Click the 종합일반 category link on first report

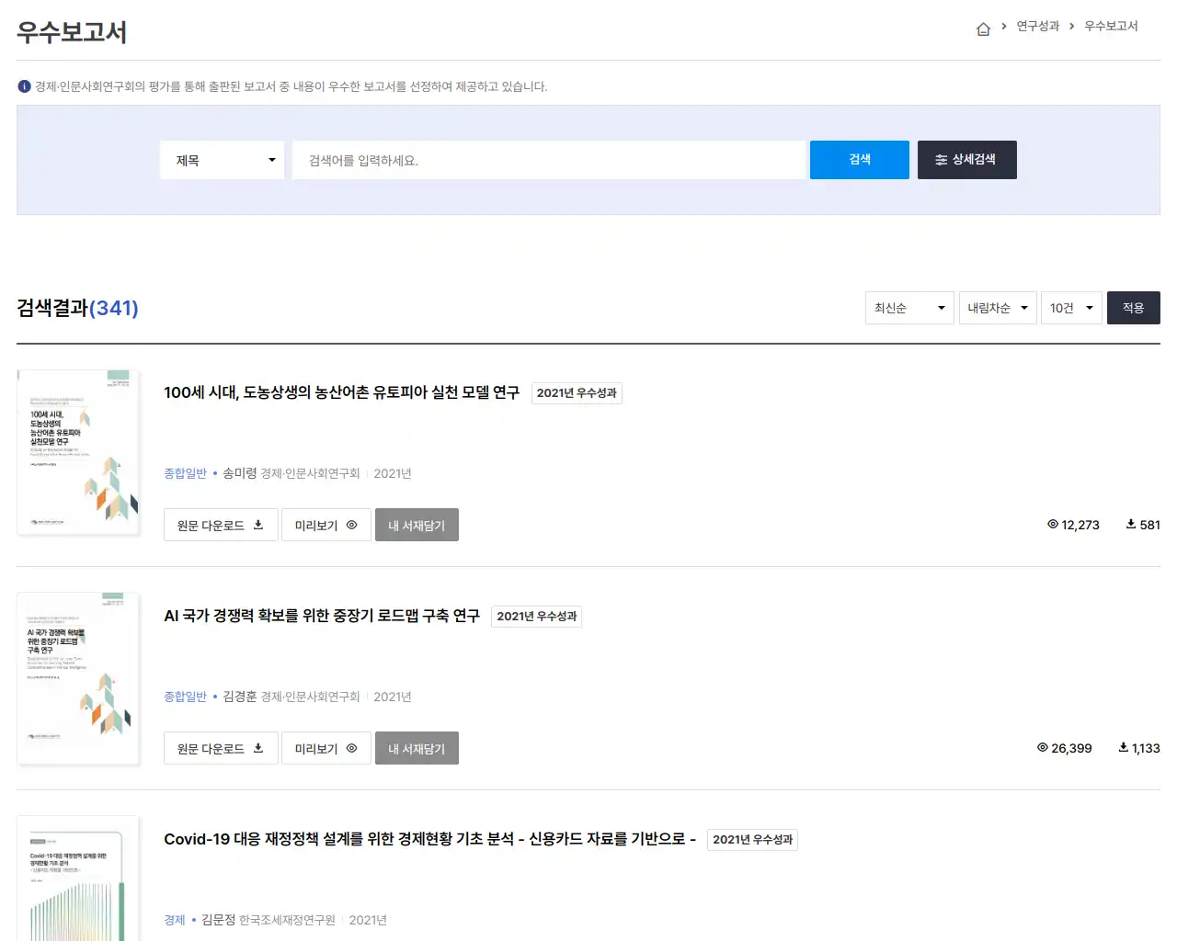click(x=185, y=473)
